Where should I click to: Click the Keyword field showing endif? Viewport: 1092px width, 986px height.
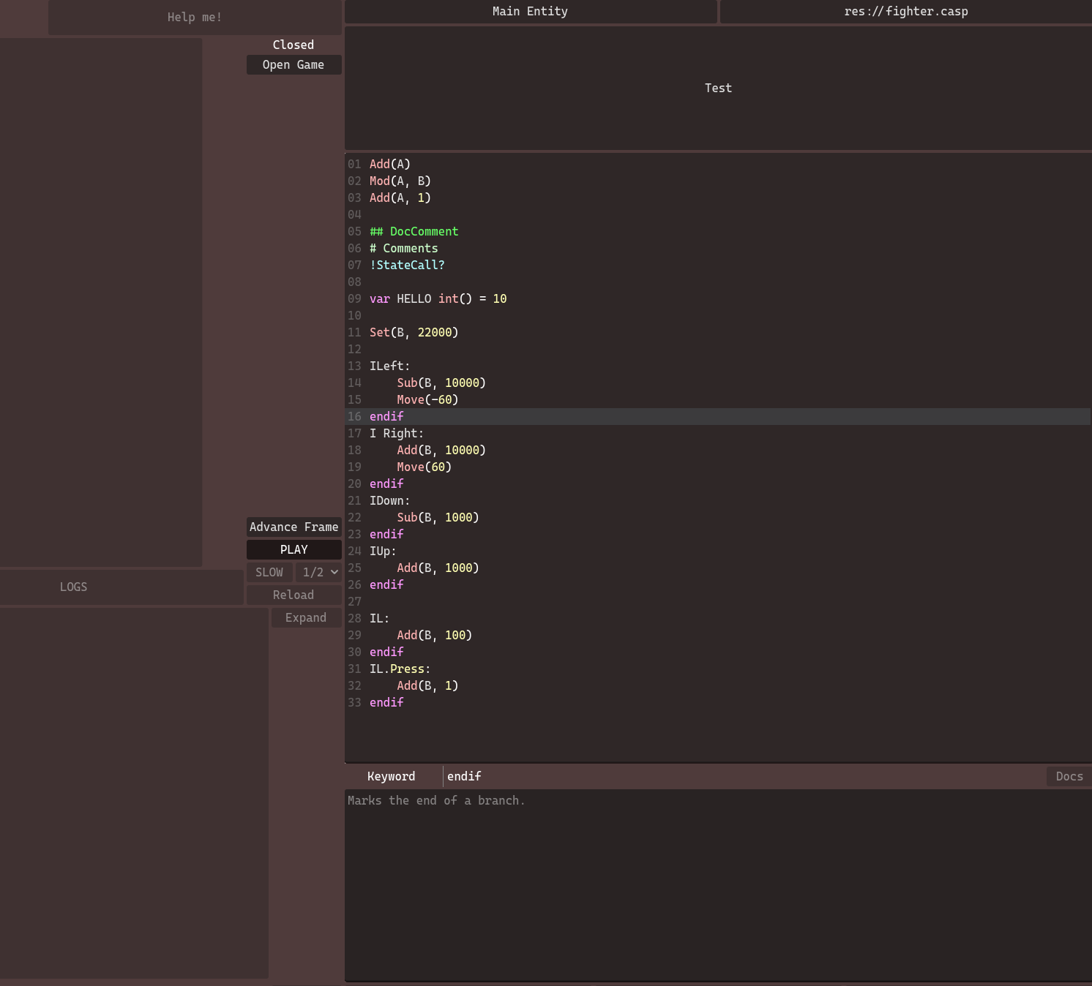[464, 776]
